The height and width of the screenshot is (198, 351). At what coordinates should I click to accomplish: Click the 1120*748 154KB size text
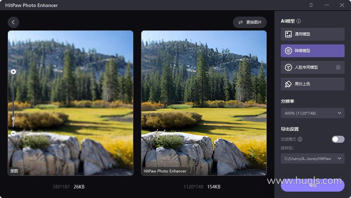tap(202, 187)
